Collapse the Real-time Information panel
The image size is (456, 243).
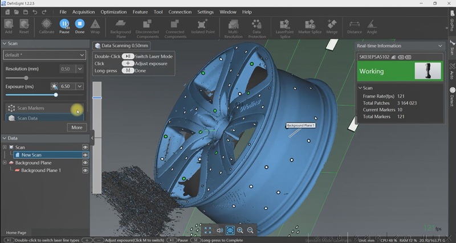coord(439,46)
